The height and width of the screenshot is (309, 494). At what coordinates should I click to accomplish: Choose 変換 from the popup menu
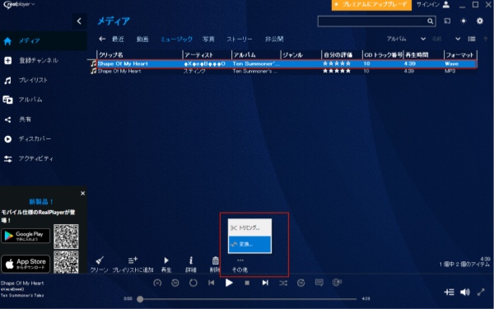point(249,244)
